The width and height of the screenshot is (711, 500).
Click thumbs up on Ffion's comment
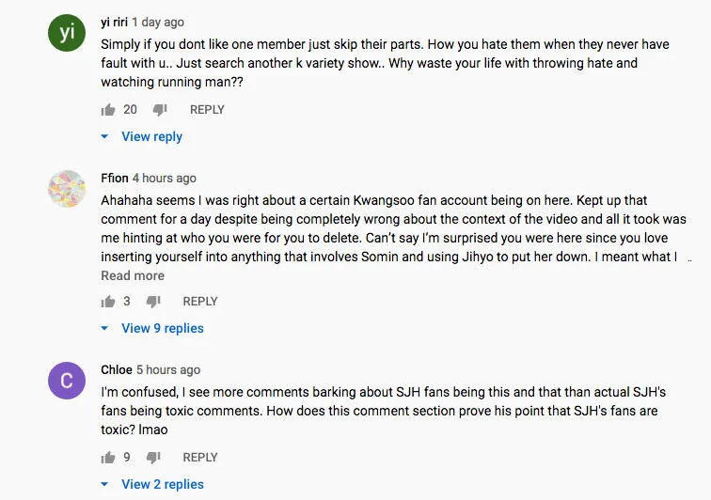108,302
